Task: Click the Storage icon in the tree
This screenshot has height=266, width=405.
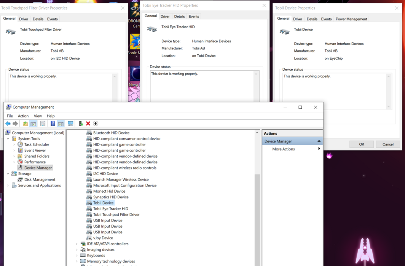Action: pos(14,174)
